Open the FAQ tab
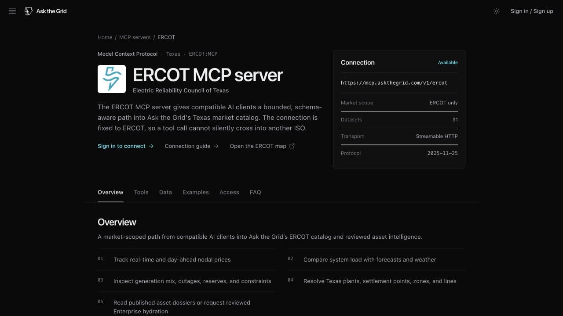This screenshot has width=563, height=316. [x=255, y=192]
